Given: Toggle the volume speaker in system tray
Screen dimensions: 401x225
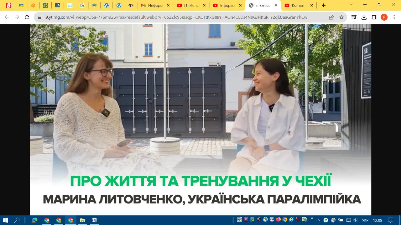Looking at the screenshot, I should [x=356, y=220].
